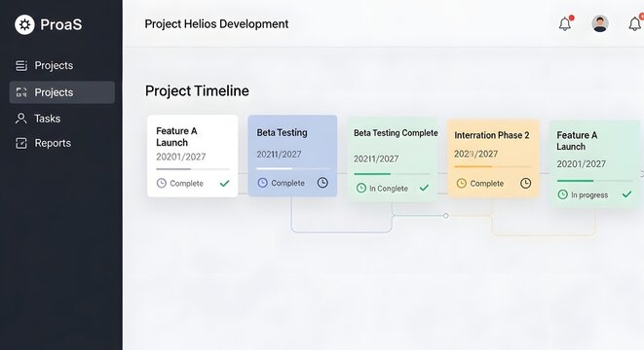644x350 pixels.
Task: Click the orange clock icon in Interration Phase 2 card
Action: 461,183
